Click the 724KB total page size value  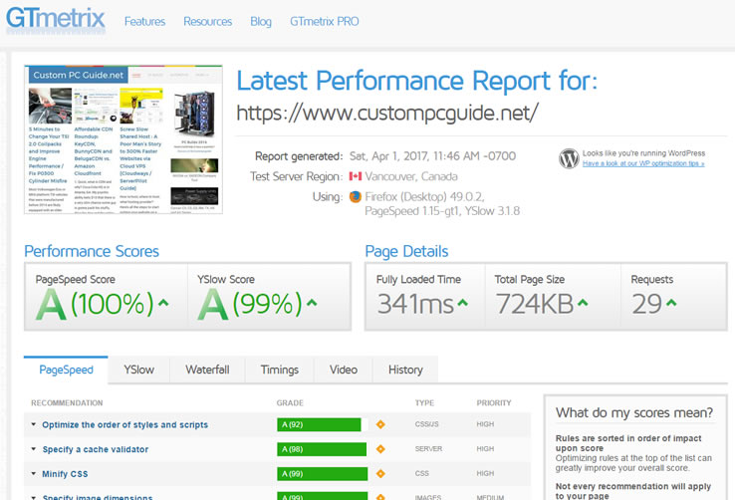[535, 304]
